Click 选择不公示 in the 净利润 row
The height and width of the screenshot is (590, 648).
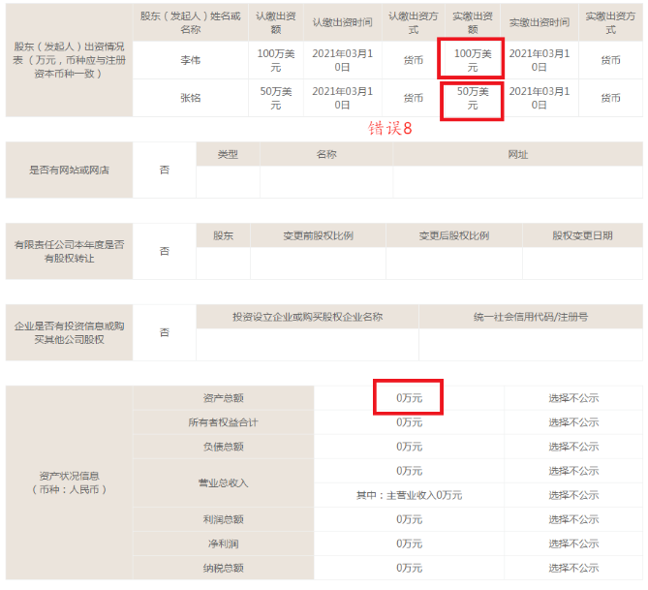(x=573, y=543)
